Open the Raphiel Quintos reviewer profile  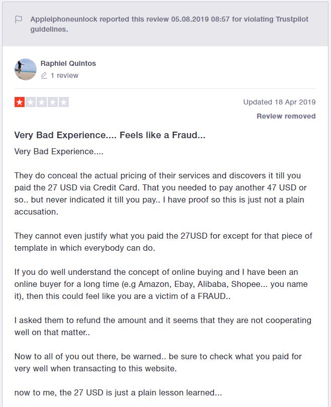(68, 63)
